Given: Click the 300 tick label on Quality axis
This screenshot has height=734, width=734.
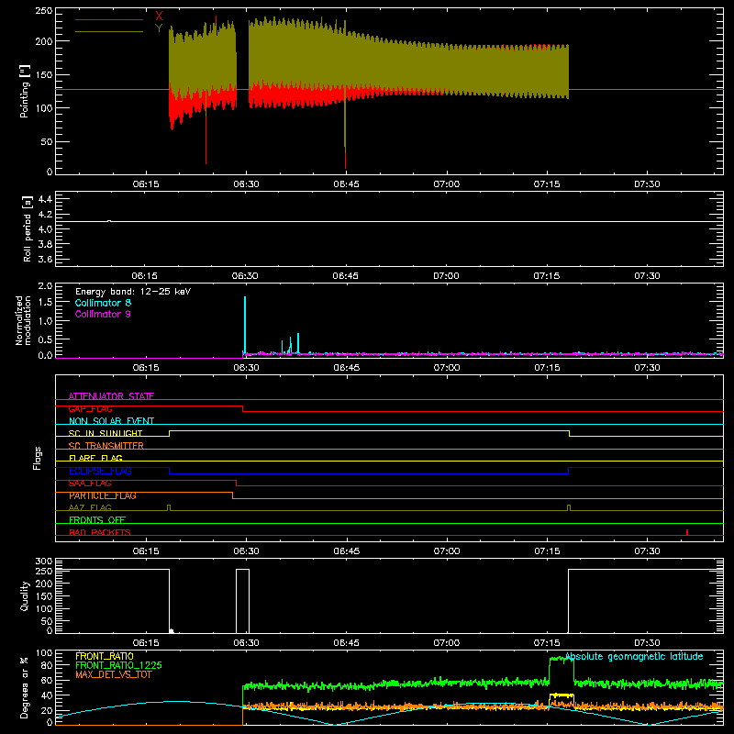Looking at the screenshot, I should [44, 562].
